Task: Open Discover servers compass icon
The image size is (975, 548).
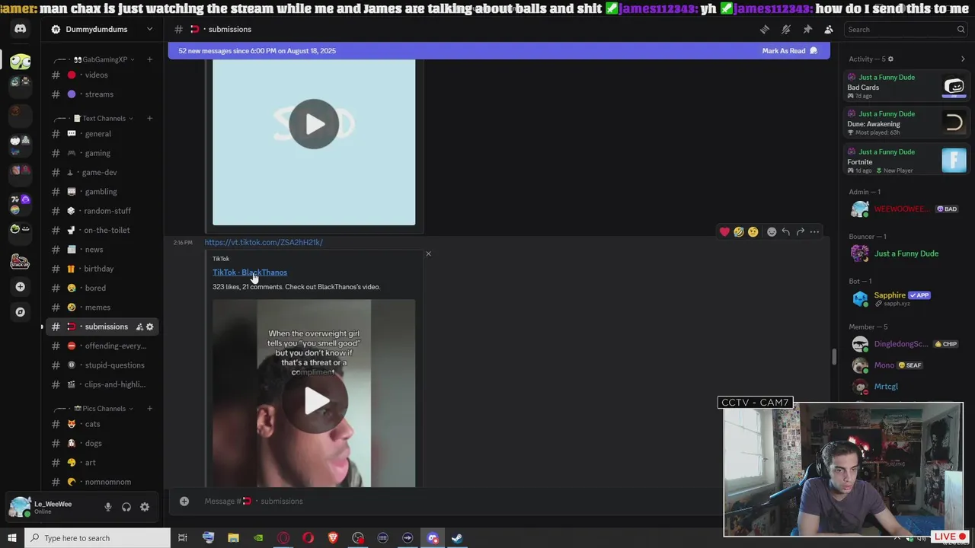Action: [20, 312]
